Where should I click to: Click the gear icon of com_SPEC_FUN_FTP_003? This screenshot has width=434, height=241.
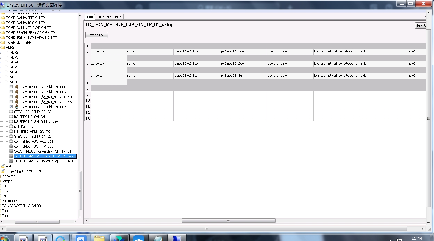[x=11, y=146]
